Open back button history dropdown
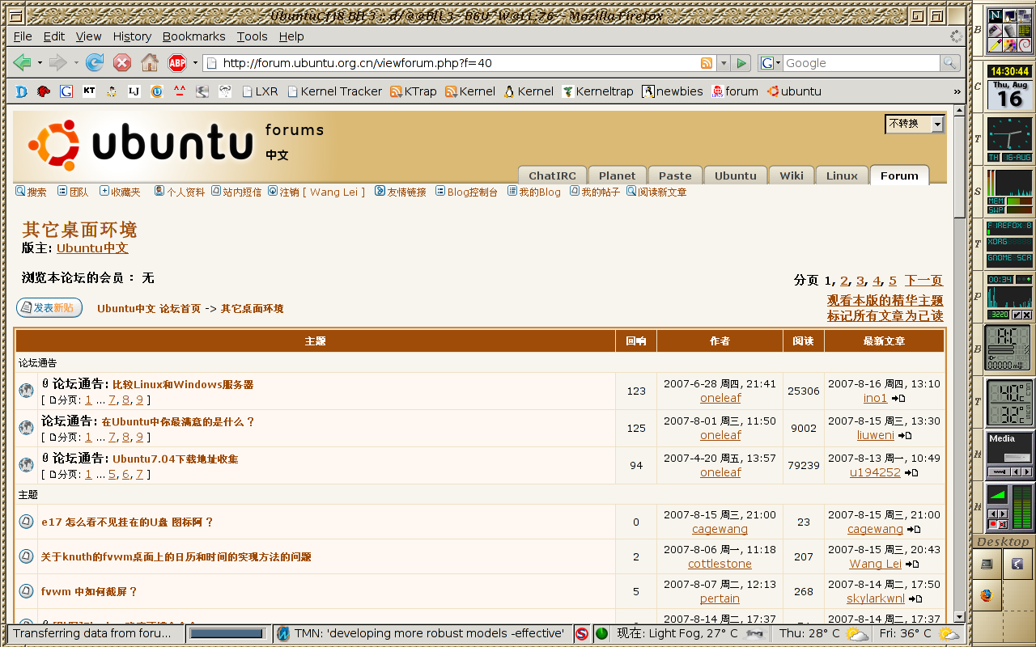1036x647 pixels. pos(40,62)
